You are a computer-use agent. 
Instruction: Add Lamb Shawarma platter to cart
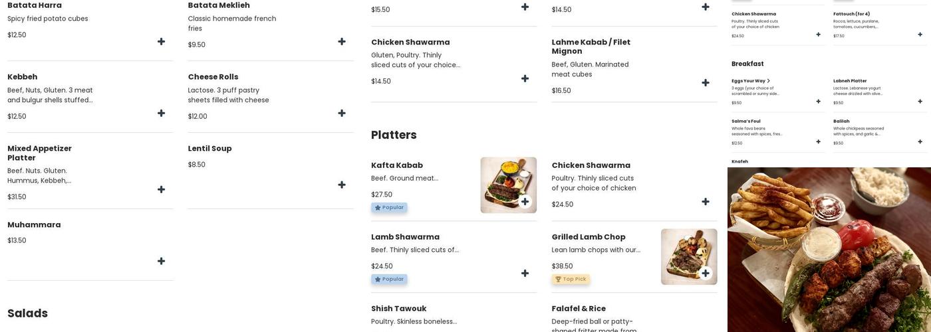point(525,274)
